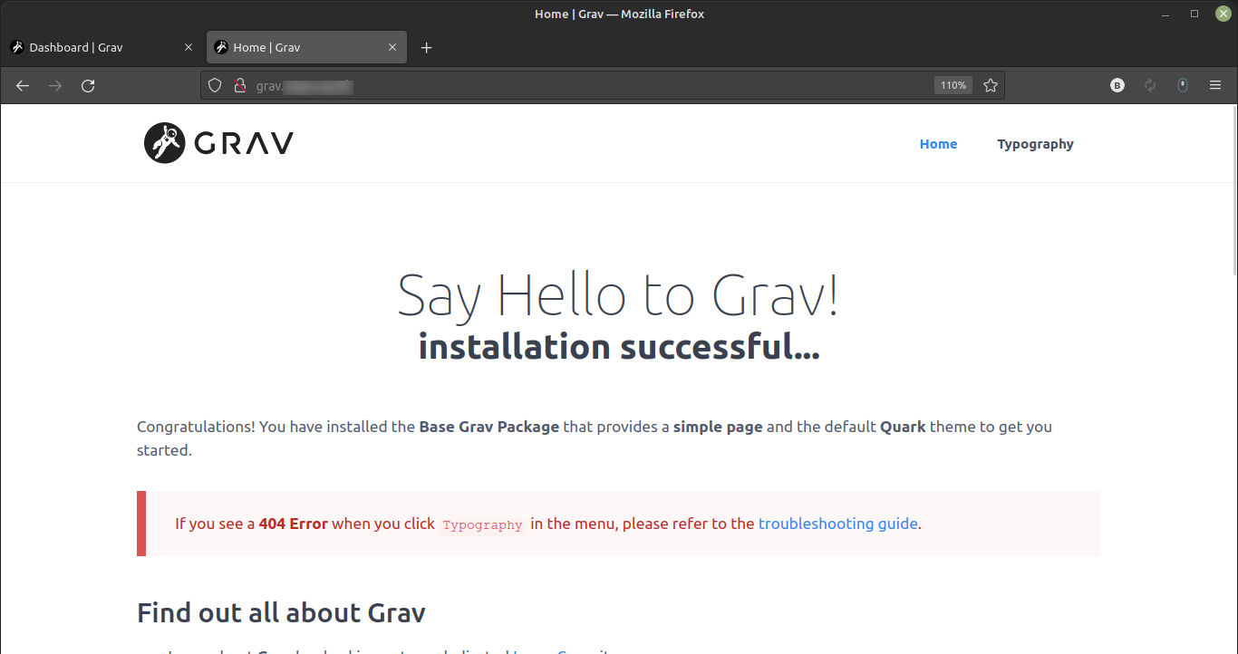Close the Dashboard | Grav tab
Viewport: 1238px width, 654px height.
pyautogui.click(x=189, y=48)
